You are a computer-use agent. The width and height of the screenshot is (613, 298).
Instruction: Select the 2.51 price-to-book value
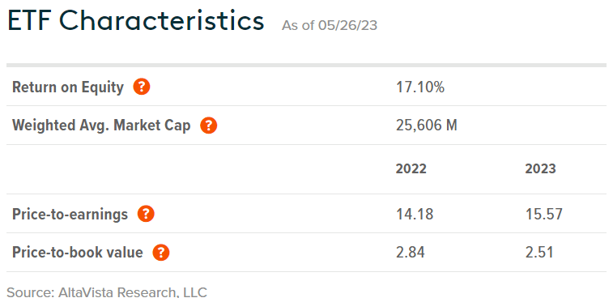(x=539, y=253)
